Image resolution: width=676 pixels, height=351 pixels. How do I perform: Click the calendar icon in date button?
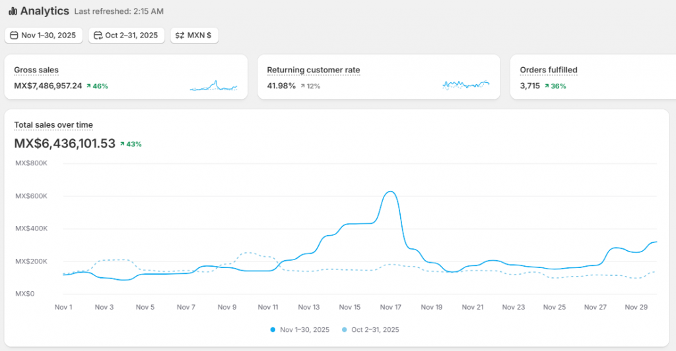pos(15,36)
